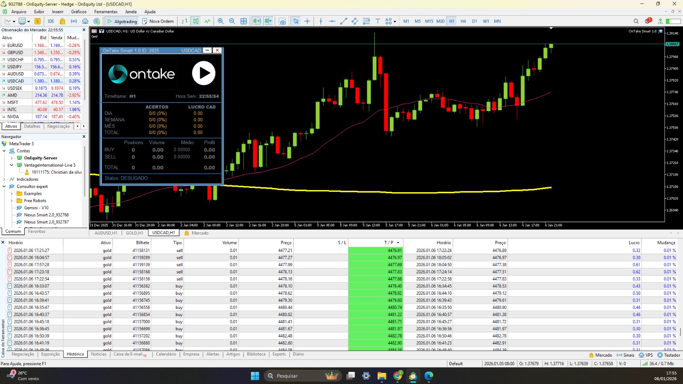Open the chart type dropdown arrow

pos(14,21)
